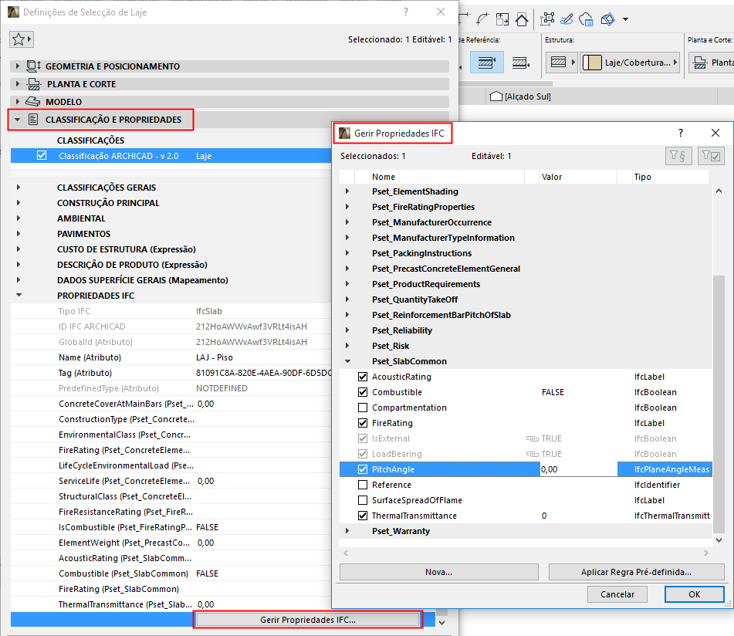Uncheck the Combustible property checkbox
This screenshot has height=636, width=734.
coord(363,391)
